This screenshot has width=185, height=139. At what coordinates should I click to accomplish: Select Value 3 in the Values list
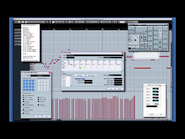66,79
